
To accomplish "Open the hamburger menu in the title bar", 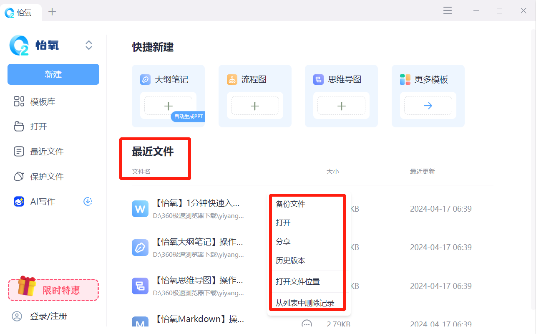I will [x=448, y=11].
